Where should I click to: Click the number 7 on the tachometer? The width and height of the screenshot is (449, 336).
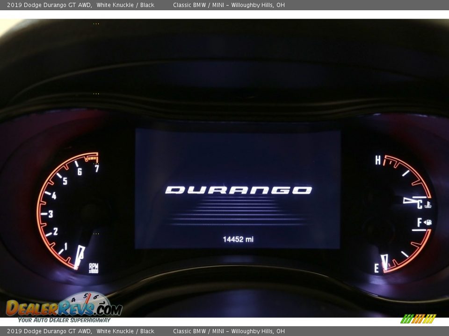(96, 168)
